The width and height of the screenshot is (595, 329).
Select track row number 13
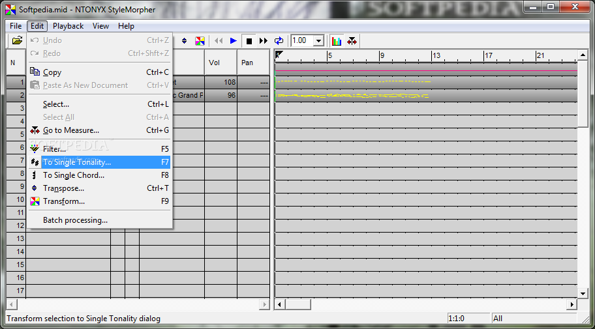[x=16, y=238]
